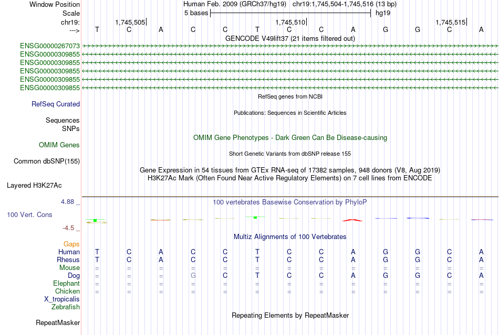Screen dimensions: 499x335
Task: Click the hg19 label beside the scale bar
Action: (383, 13)
